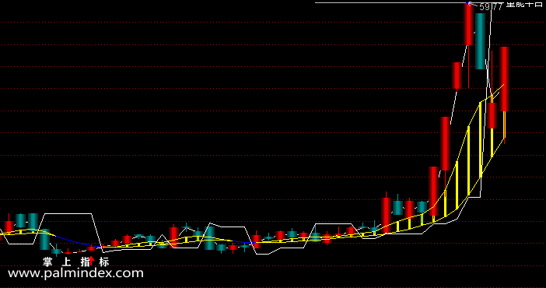The width and height of the screenshot is (546, 288).
Task: Click the upper yellow line's right end
Action: [x=502, y=86]
